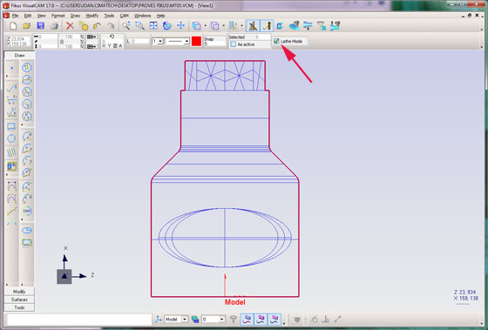Open the dropdown arrow beside the first view cube
This screenshot has width=488, height=330.
[x=206, y=26]
